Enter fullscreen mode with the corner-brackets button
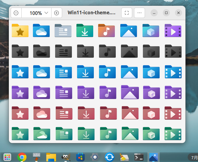The height and width of the screenshot is (162, 198). click(x=127, y=13)
